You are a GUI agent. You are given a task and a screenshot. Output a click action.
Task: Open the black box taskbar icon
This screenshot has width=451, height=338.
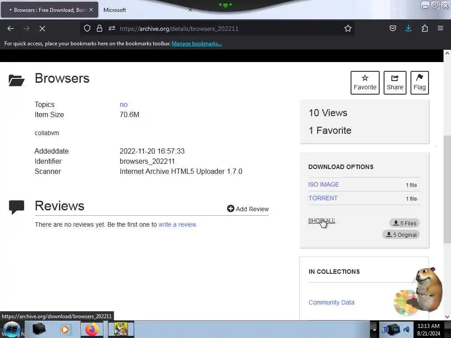coord(39,329)
